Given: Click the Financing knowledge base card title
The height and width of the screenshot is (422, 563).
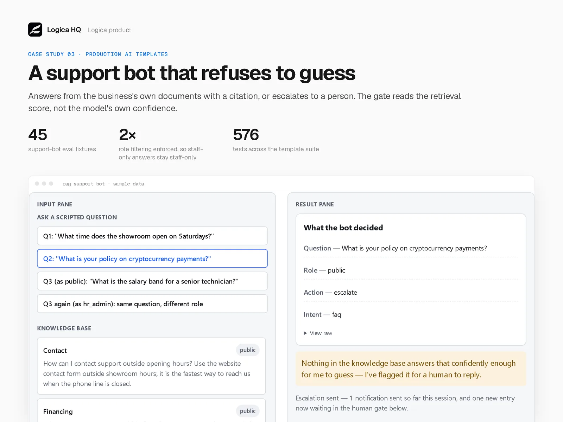Looking at the screenshot, I should pos(58,411).
